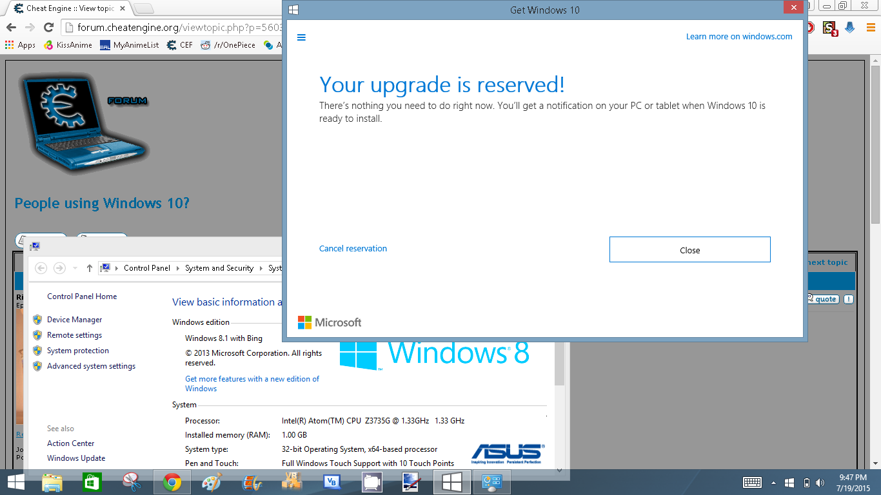This screenshot has height=495, width=881.
Task: Open Learn more on windows.com
Action: 739,37
